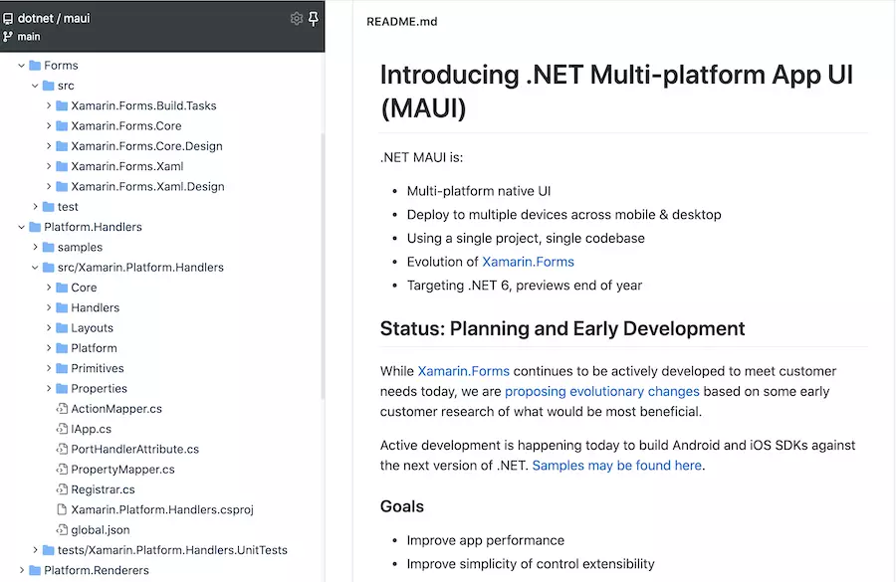Click the branch icon next to main
896x582 pixels.
(x=9, y=37)
